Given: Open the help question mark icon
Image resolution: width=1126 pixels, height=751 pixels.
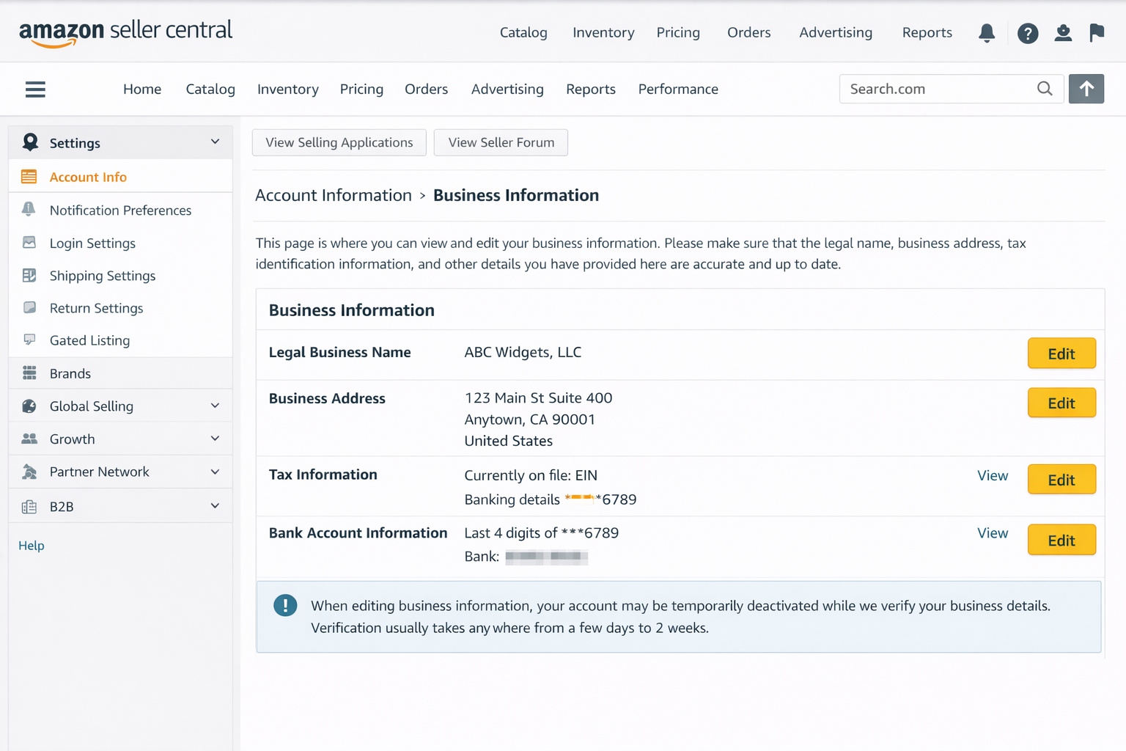Looking at the screenshot, I should [1027, 33].
